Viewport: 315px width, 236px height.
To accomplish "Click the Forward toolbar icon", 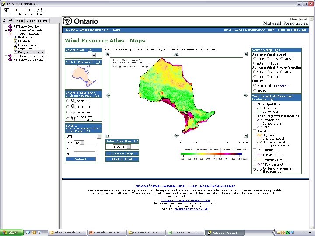I will (x=28, y=11).
